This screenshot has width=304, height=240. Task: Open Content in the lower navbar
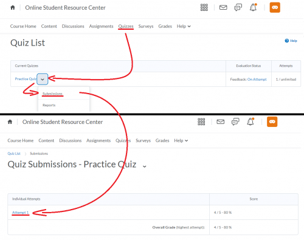point(46,140)
